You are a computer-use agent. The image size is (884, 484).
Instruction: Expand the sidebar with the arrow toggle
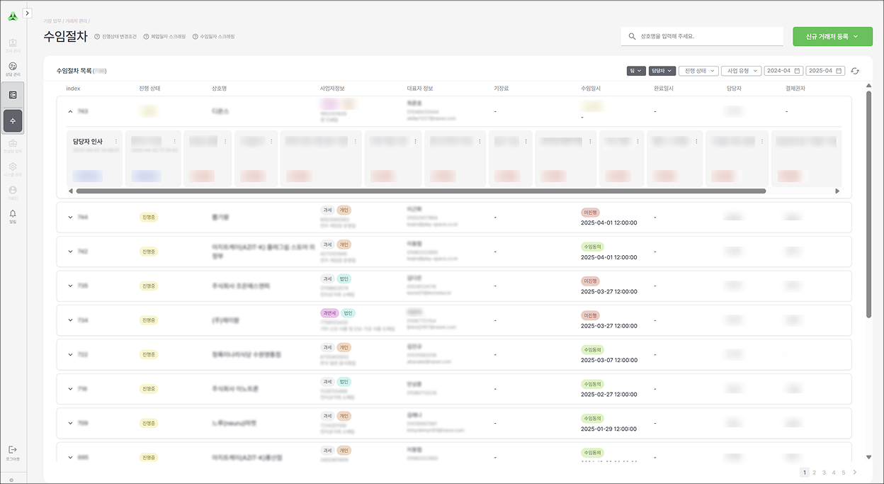[28, 13]
